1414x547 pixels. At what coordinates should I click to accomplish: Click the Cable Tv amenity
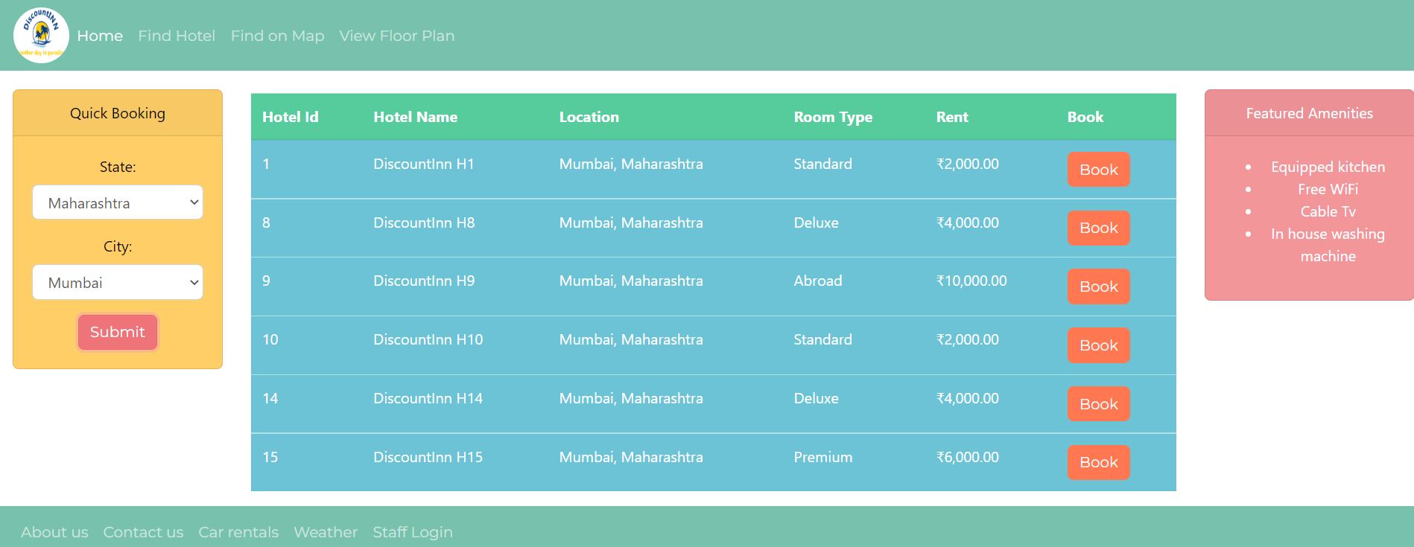click(x=1328, y=211)
